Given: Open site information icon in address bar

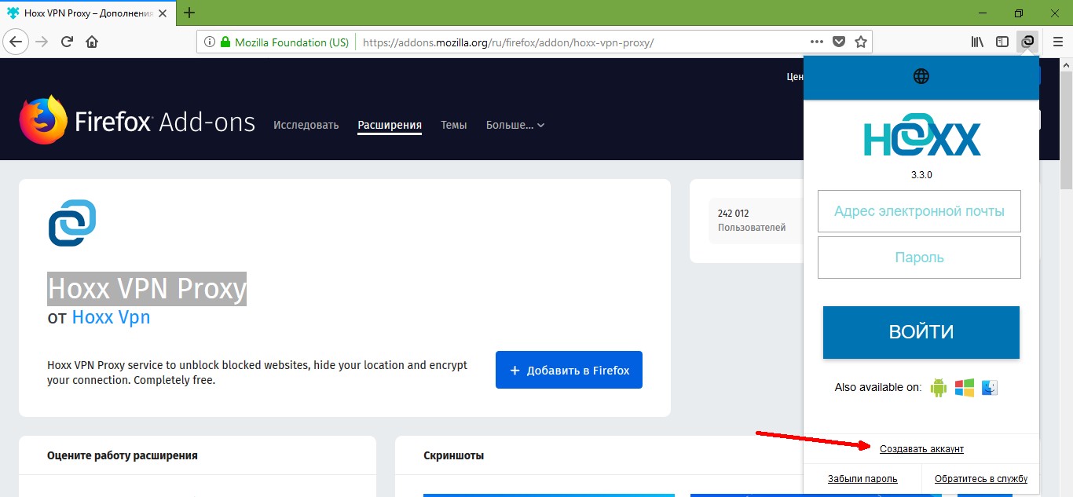Looking at the screenshot, I should click(x=210, y=42).
